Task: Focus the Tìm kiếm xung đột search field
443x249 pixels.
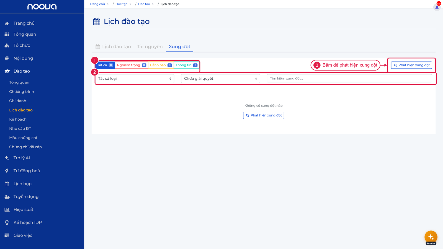Action: tap(349, 79)
